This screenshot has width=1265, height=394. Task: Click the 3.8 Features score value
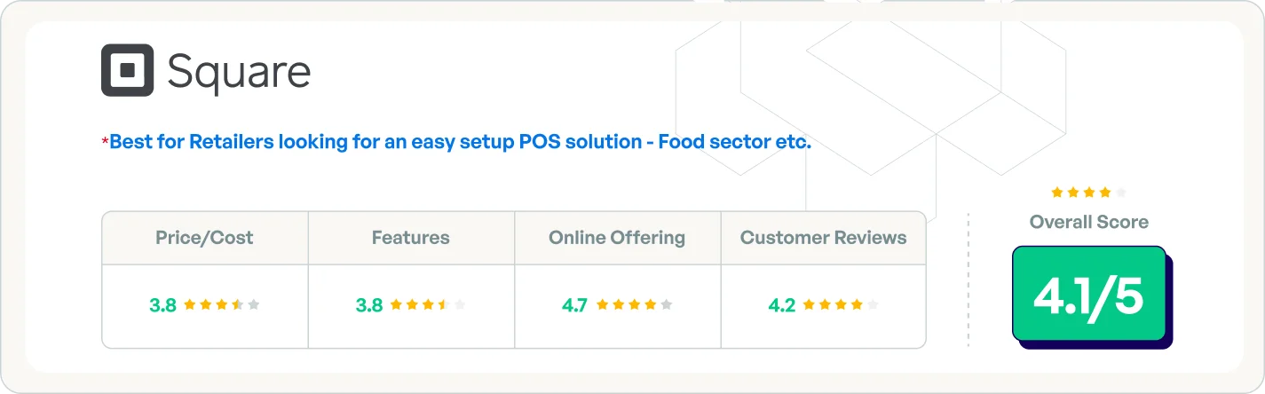click(x=369, y=305)
